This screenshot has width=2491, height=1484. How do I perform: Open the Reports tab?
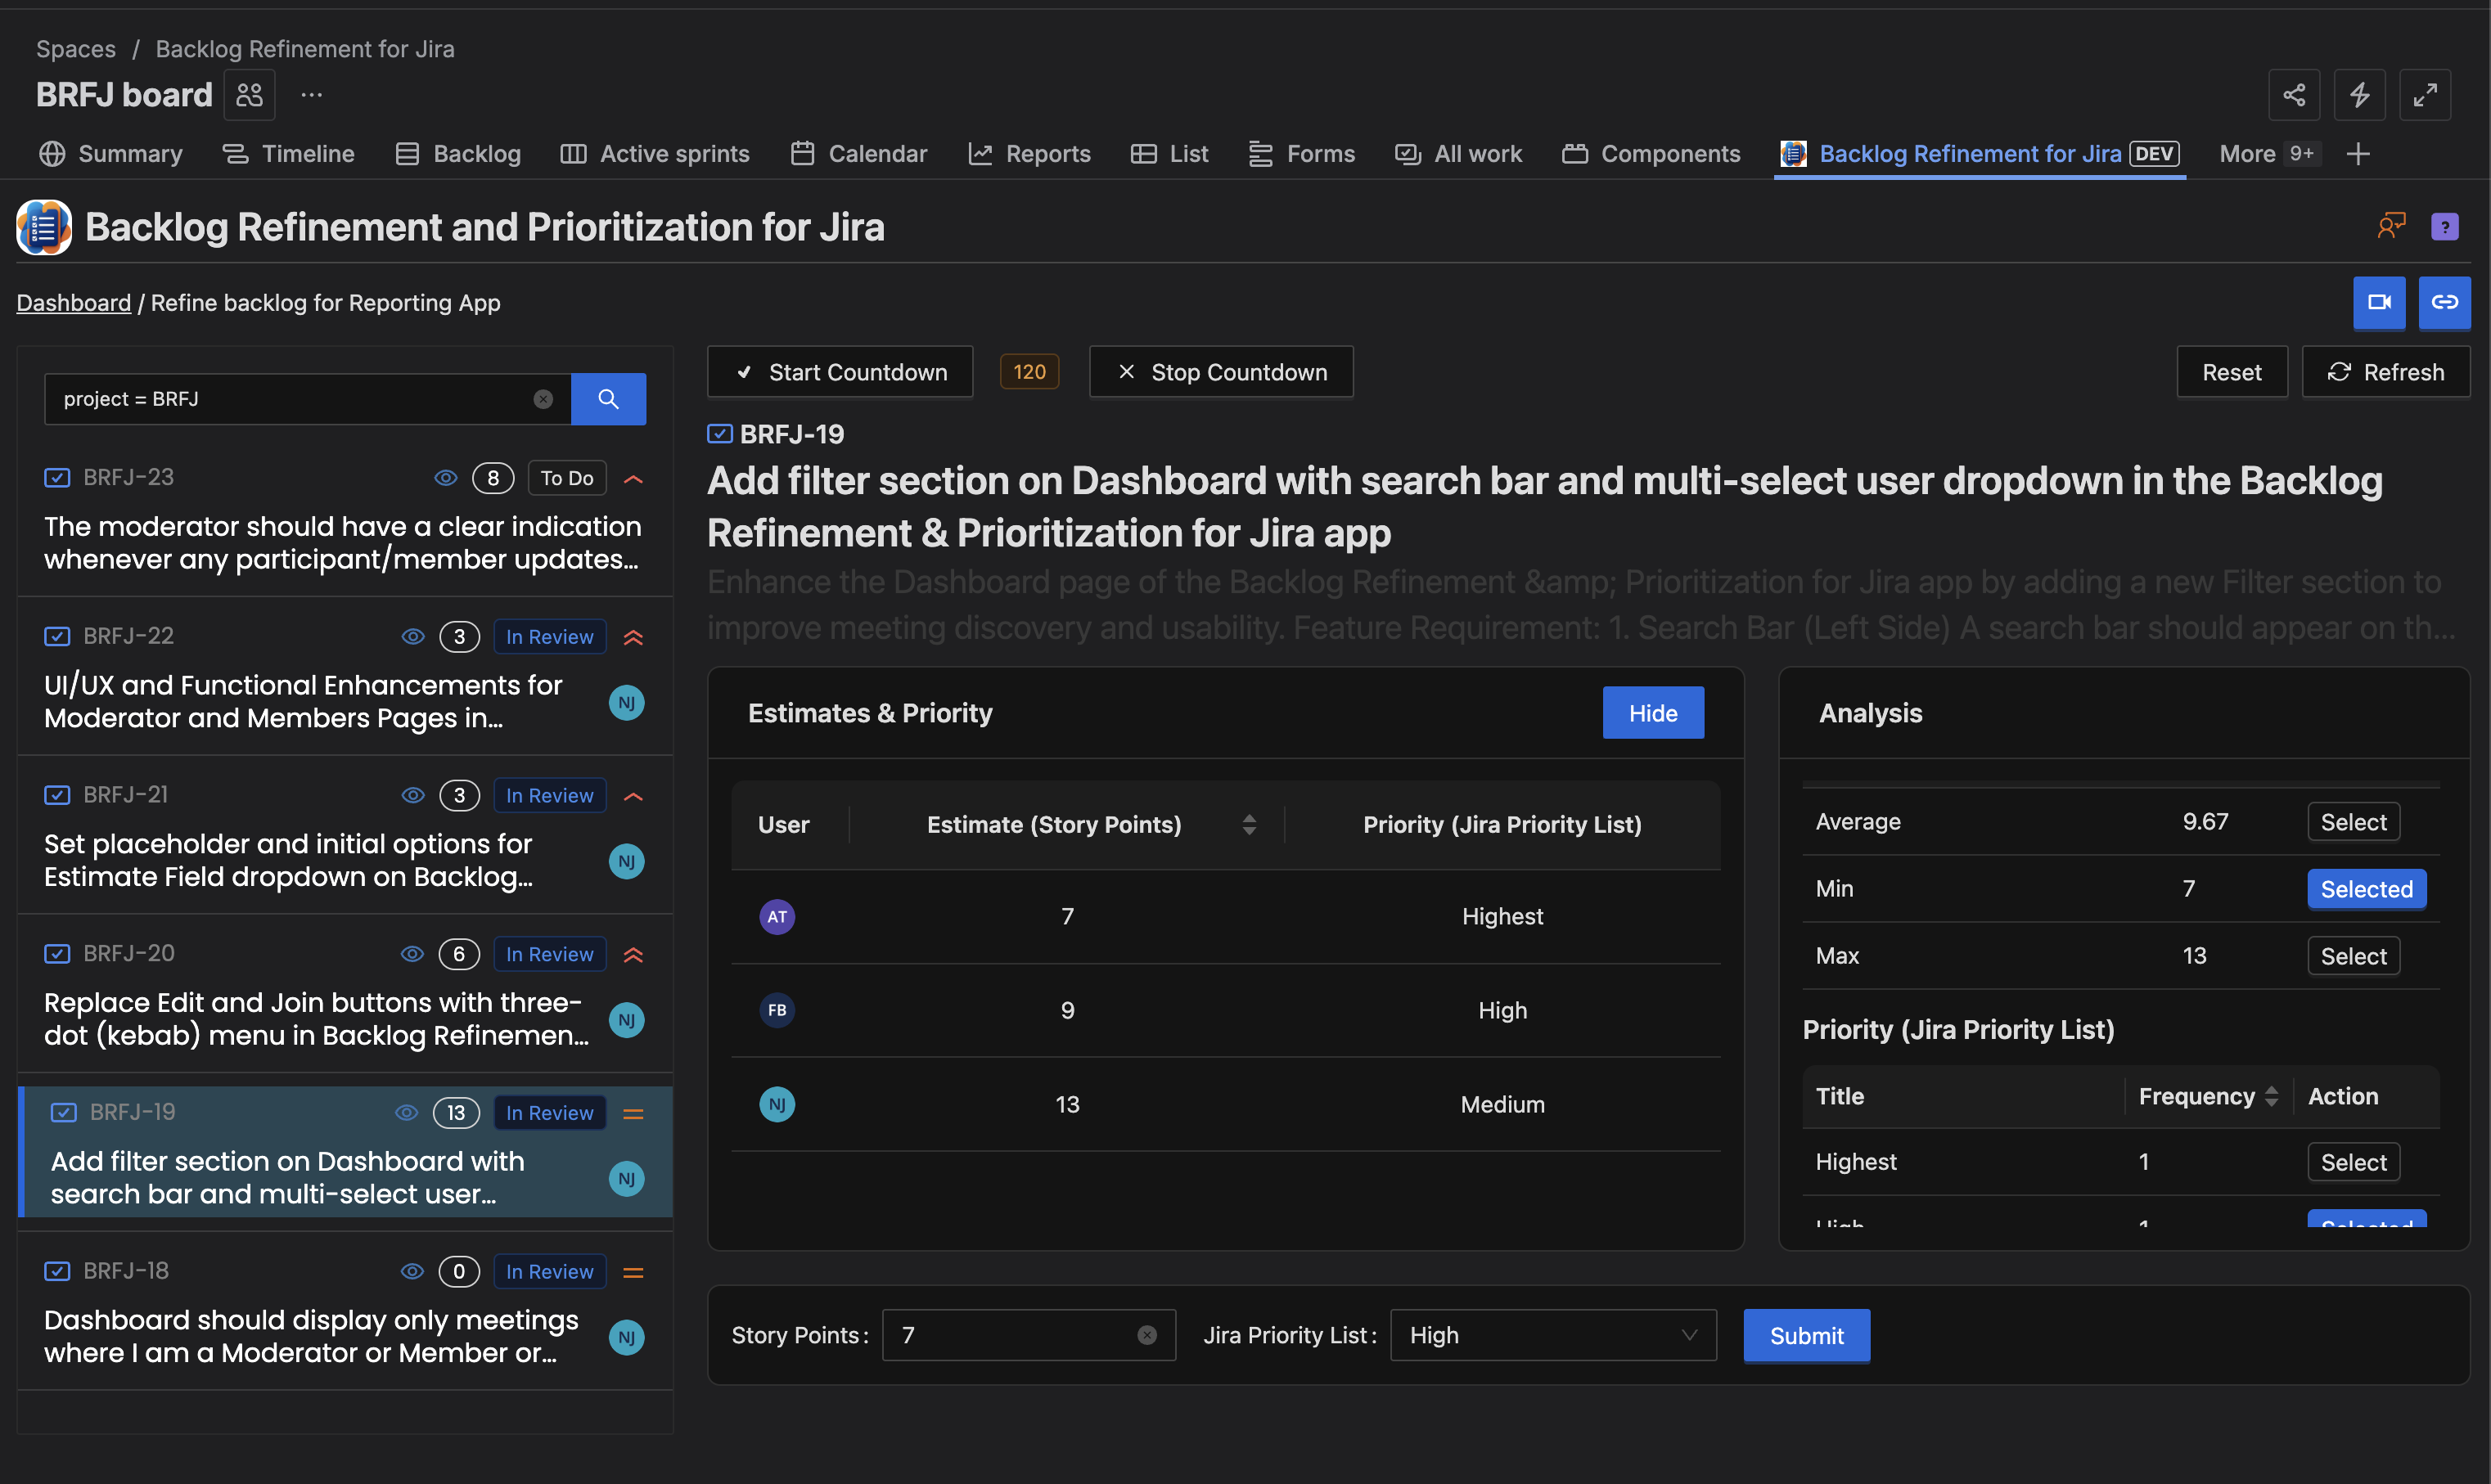(1030, 154)
